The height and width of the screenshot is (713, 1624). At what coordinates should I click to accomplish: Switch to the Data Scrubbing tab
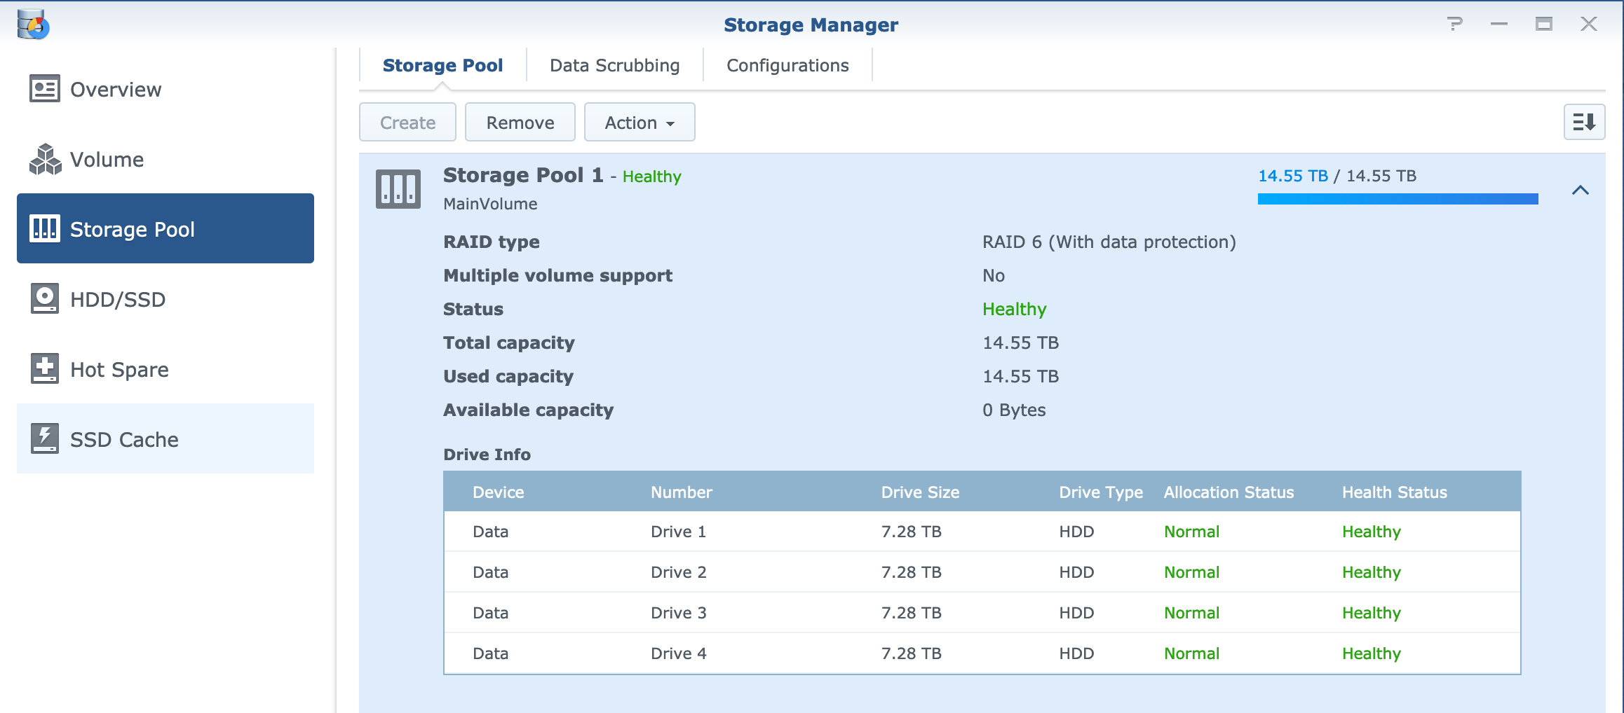(x=614, y=64)
